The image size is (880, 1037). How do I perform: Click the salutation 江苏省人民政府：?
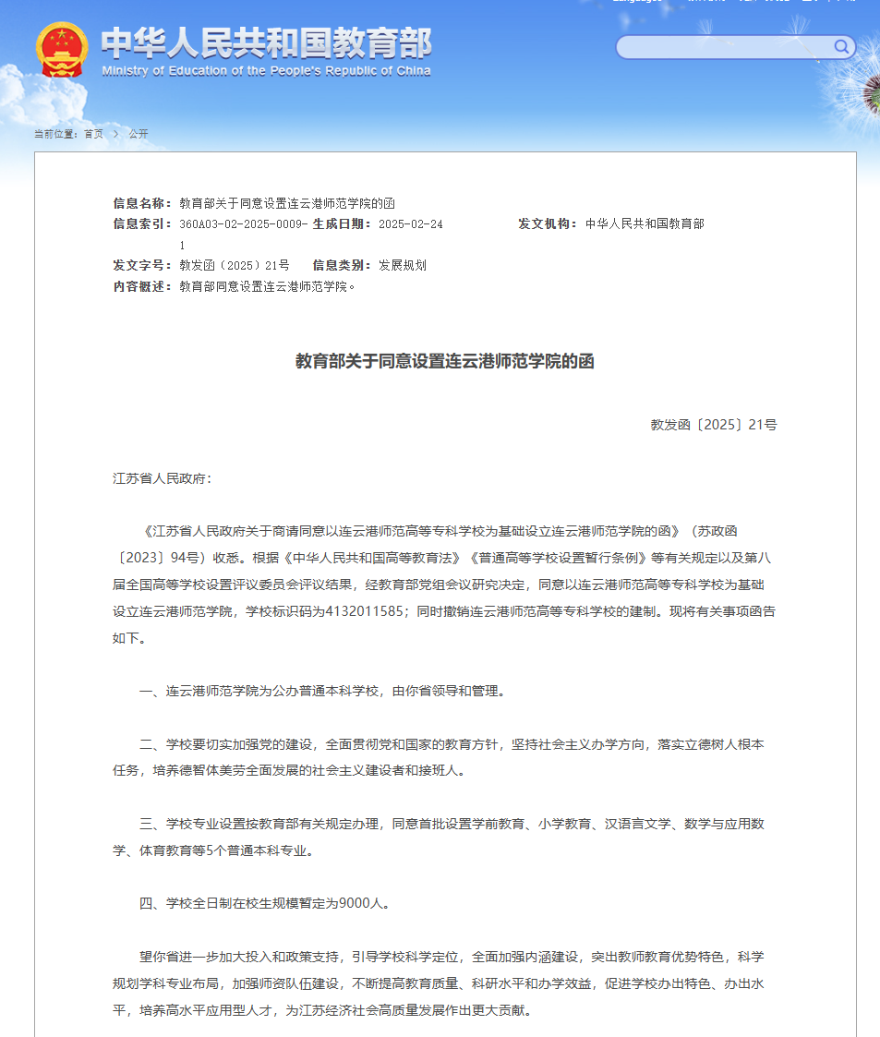162,478
